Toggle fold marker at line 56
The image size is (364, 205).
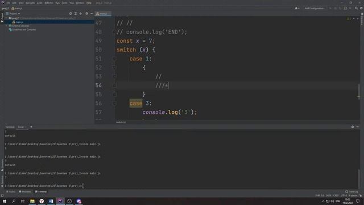[114, 103]
